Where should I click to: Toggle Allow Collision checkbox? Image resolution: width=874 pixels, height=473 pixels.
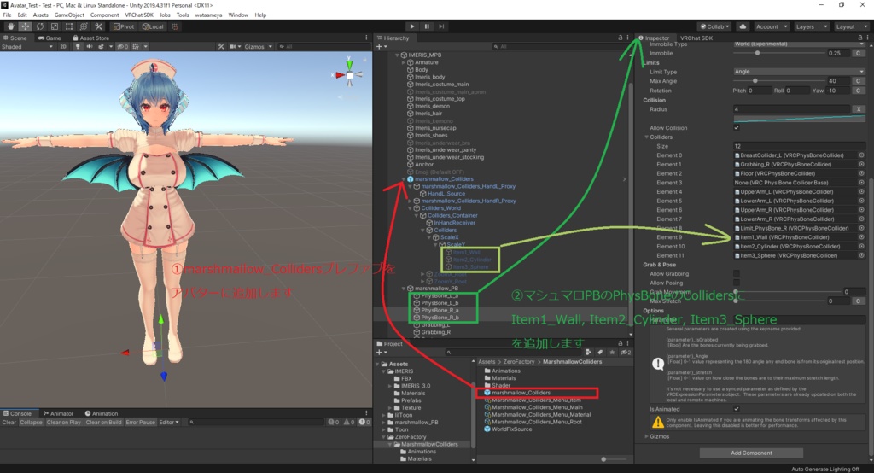(737, 128)
